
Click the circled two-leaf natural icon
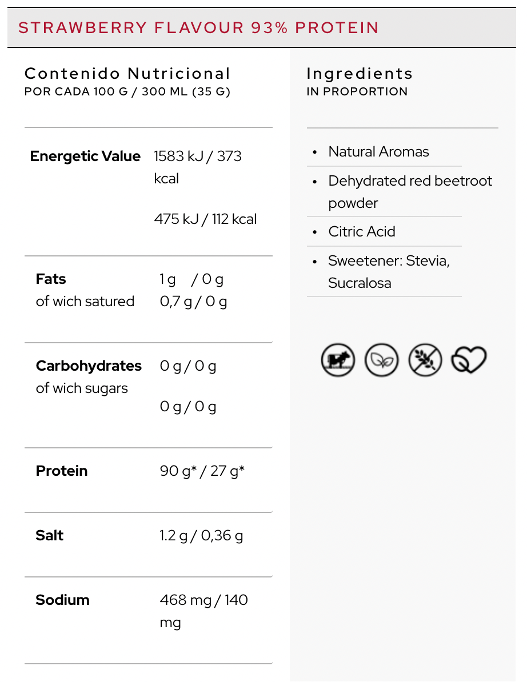[381, 360]
